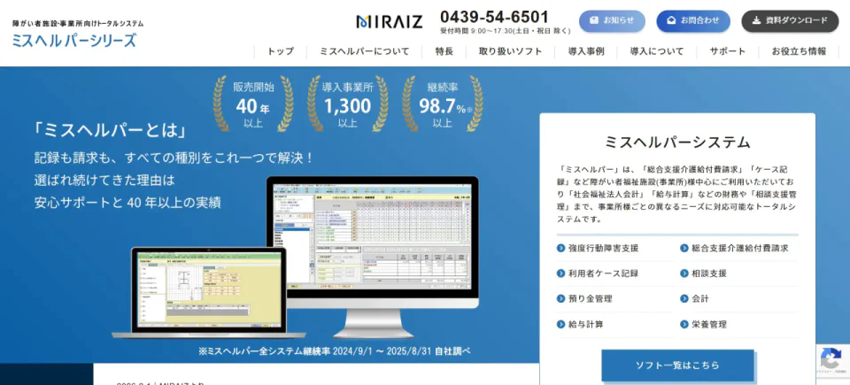The height and width of the screenshot is (385, 850).
Task: Click the 「ミスヘルパーとは」 headline
Action: [110, 130]
